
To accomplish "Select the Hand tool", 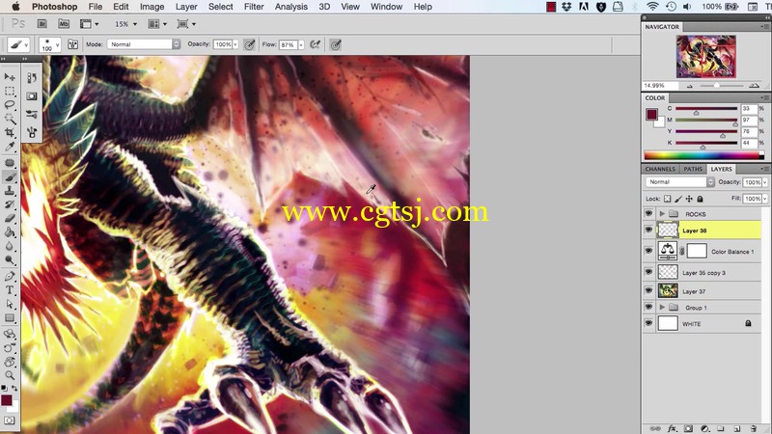I will (10, 362).
